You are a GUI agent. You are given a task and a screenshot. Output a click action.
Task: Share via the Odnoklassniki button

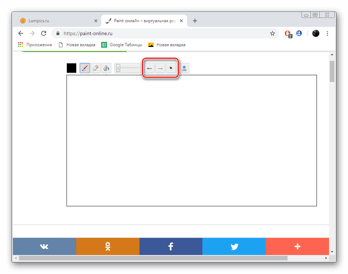108,246
